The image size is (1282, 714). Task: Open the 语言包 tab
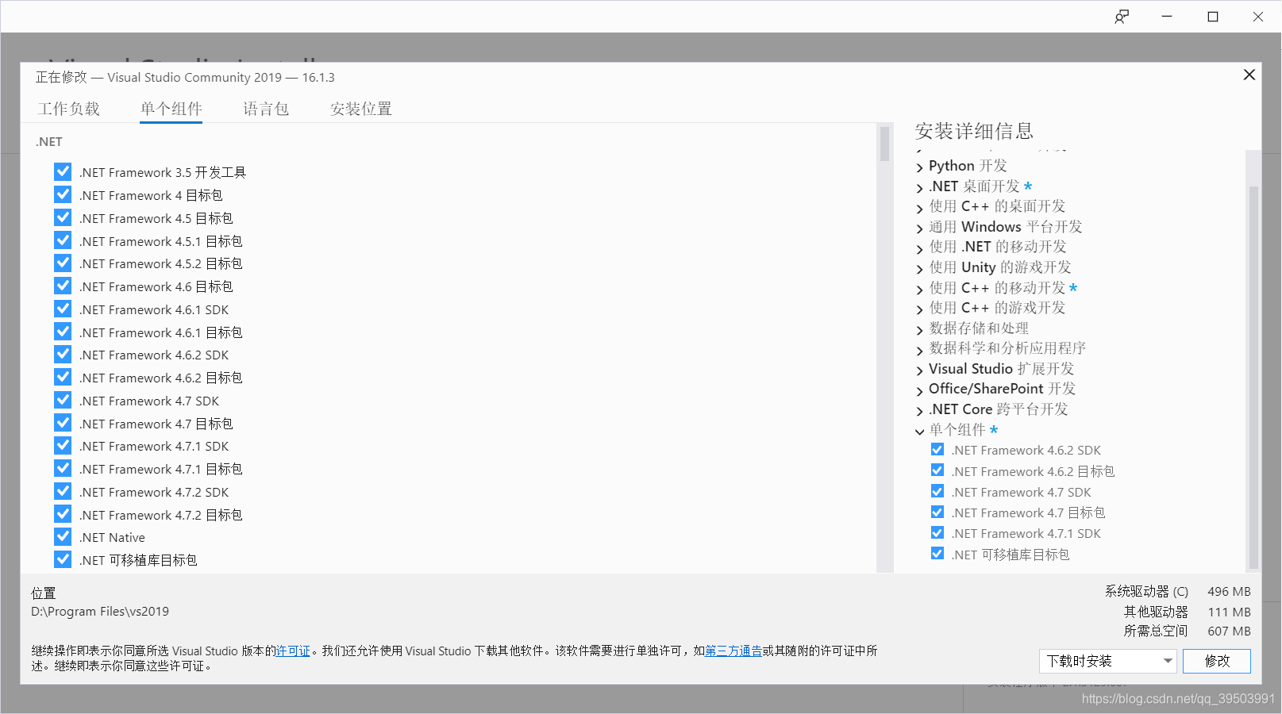[x=266, y=109]
